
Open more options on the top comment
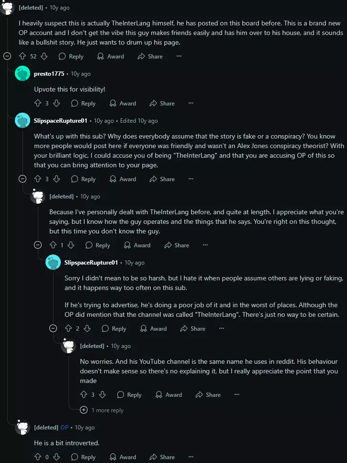(179, 56)
